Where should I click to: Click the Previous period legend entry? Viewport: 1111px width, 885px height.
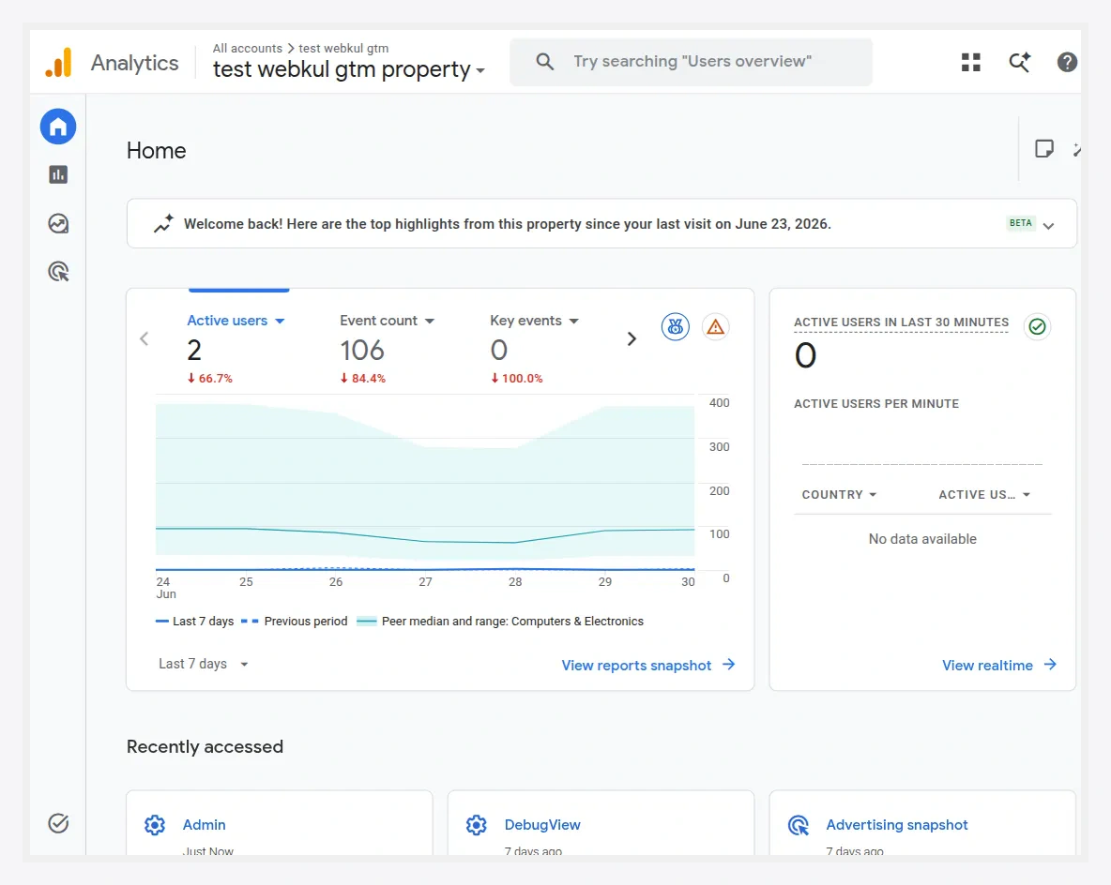(294, 621)
